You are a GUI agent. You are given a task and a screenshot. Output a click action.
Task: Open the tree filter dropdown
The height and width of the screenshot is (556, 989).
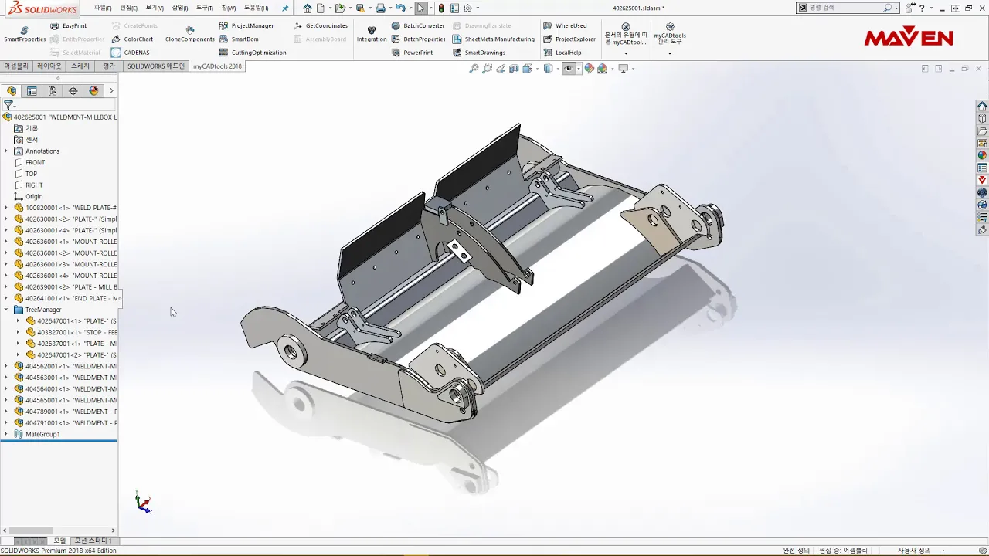pos(9,104)
